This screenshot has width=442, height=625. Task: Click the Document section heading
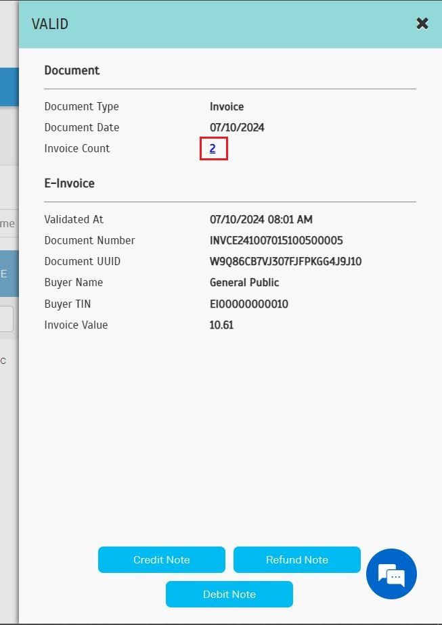pyautogui.click(x=72, y=70)
